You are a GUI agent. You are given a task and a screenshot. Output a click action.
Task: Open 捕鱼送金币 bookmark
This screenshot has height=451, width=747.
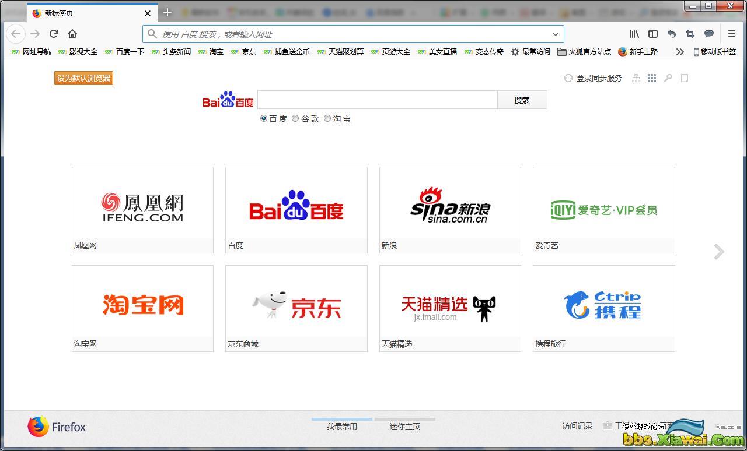pos(287,52)
